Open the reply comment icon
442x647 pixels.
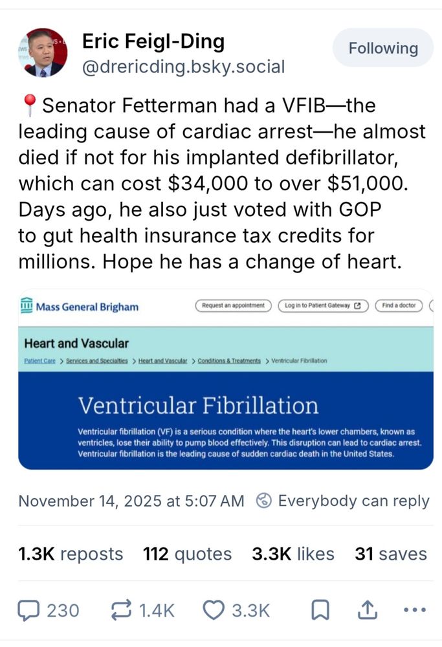tap(28, 610)
